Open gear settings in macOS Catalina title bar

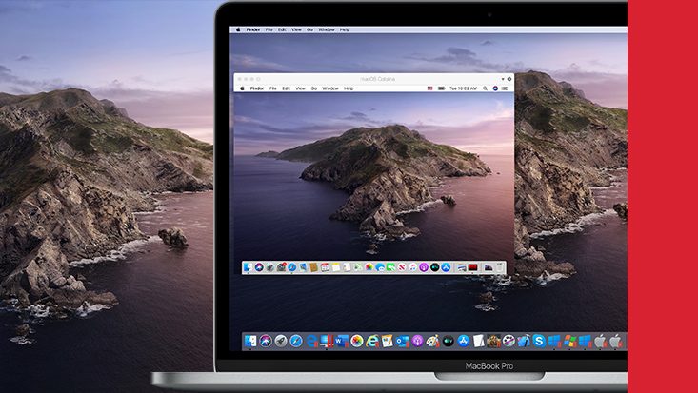[x=509, y=79]
